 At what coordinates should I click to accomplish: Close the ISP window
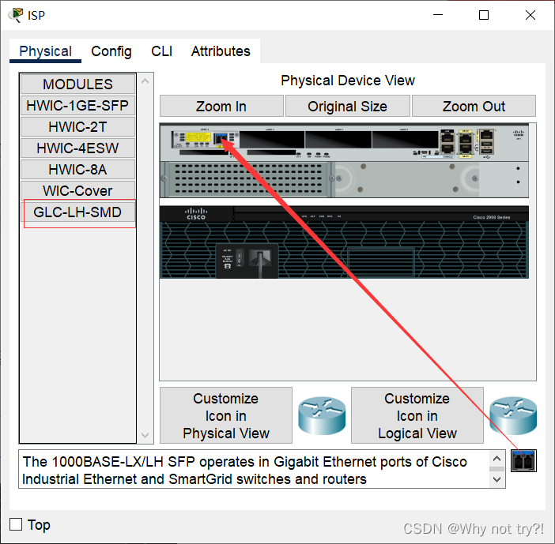tap(530, 15)
